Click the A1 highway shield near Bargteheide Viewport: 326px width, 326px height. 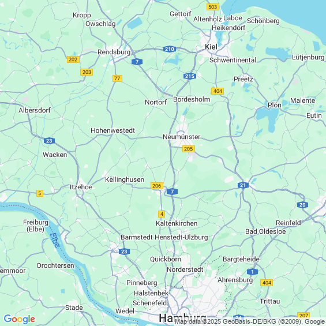click(x=252, y=272)
